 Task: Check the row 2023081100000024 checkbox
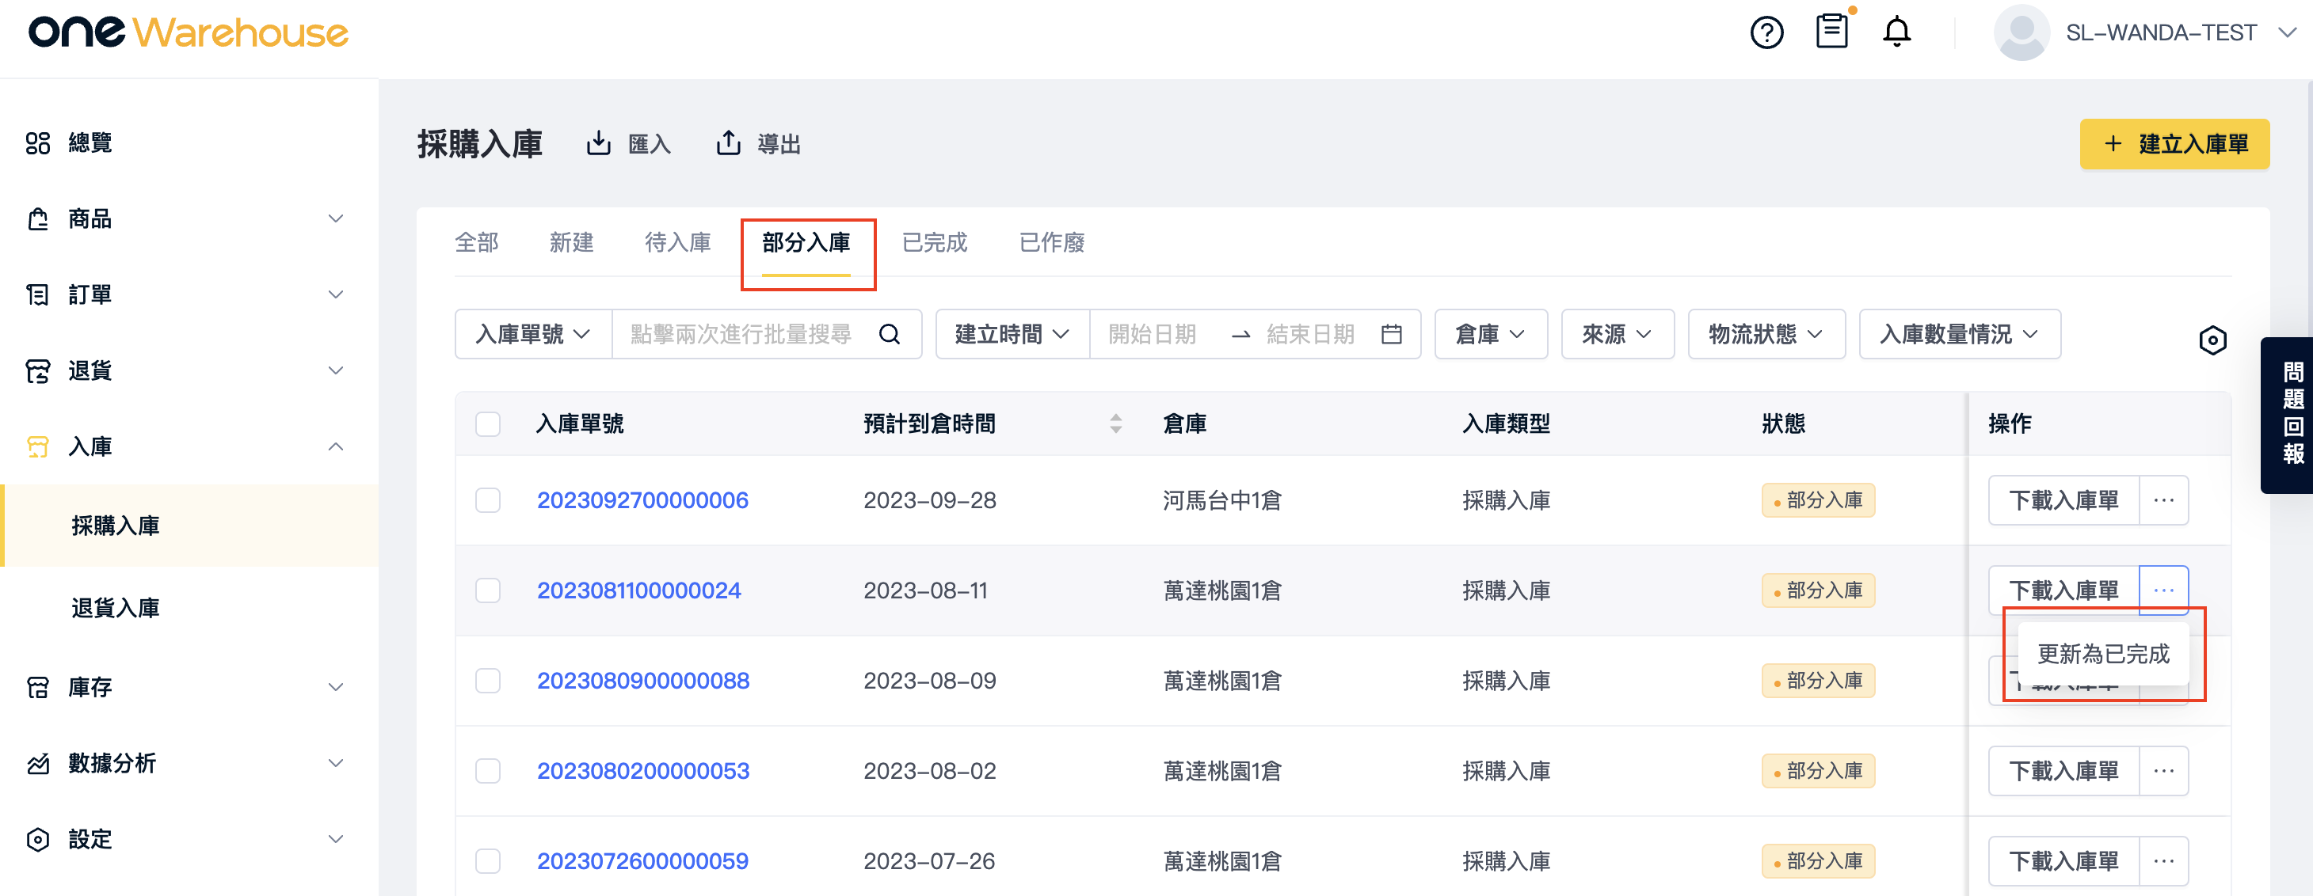coord(488,590)
